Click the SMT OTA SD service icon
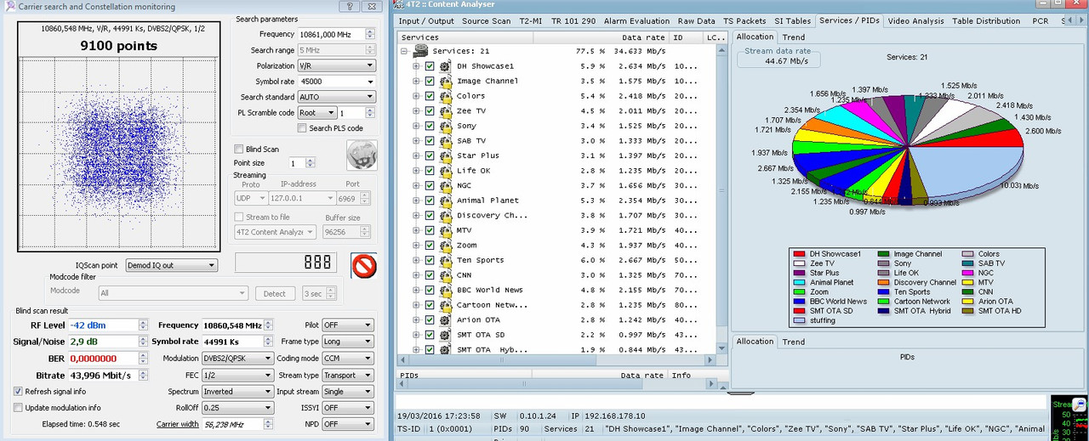The height and width of the screenshot is (441, 1089). pyautogui.click(x=445, y=335)
